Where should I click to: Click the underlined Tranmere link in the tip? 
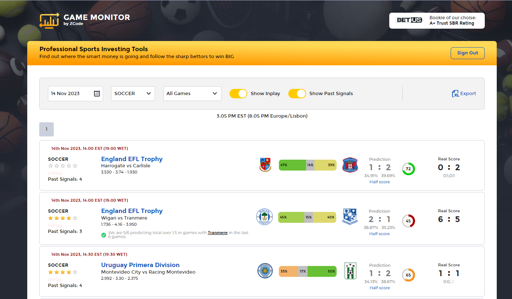click(x=218, y=233)
